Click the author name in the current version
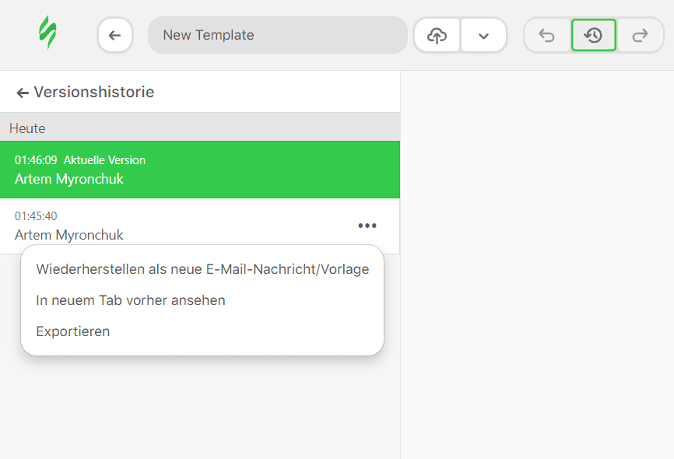 69,179
